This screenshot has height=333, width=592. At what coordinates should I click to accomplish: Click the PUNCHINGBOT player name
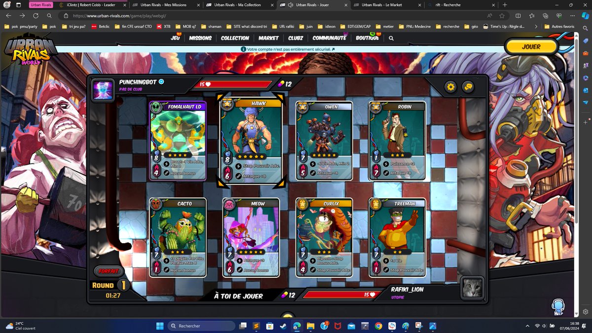(138, 82)
